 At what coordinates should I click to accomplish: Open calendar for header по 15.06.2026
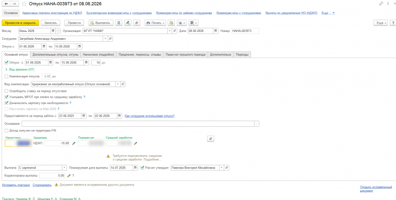79,46
